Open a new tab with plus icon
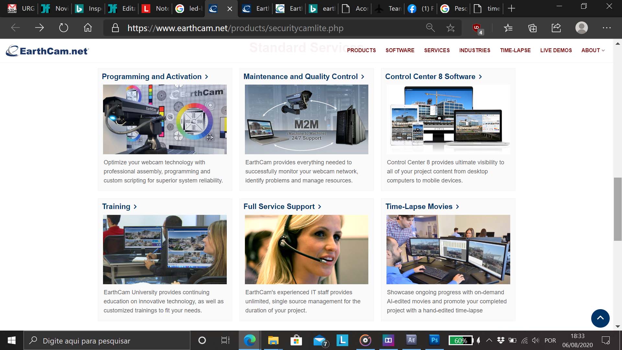Screen dimensions: 622x350 click(511, 8)
